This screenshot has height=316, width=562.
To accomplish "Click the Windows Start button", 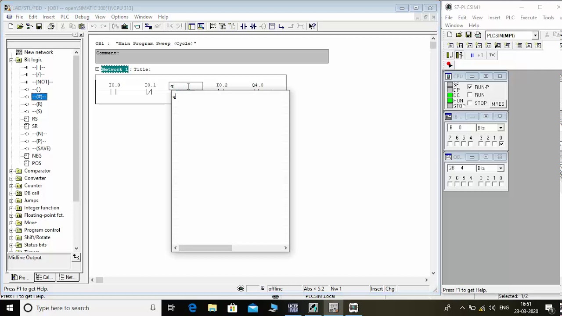I will (x=10, y=308).
